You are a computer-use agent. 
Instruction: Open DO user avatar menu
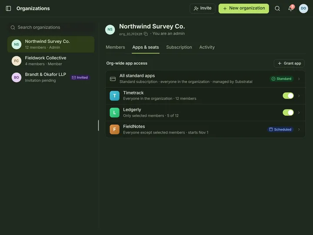click(x=303, y=8)
